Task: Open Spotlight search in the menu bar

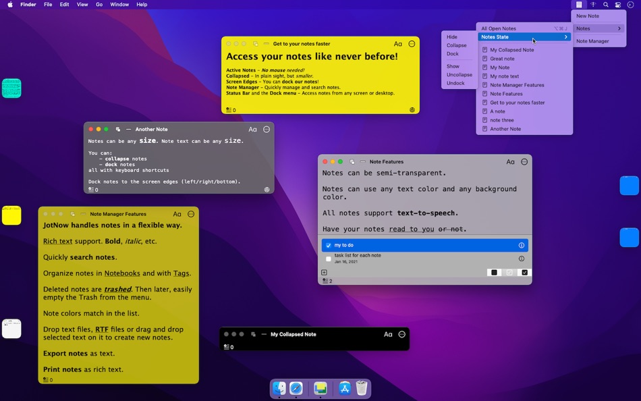Action: 606,5
